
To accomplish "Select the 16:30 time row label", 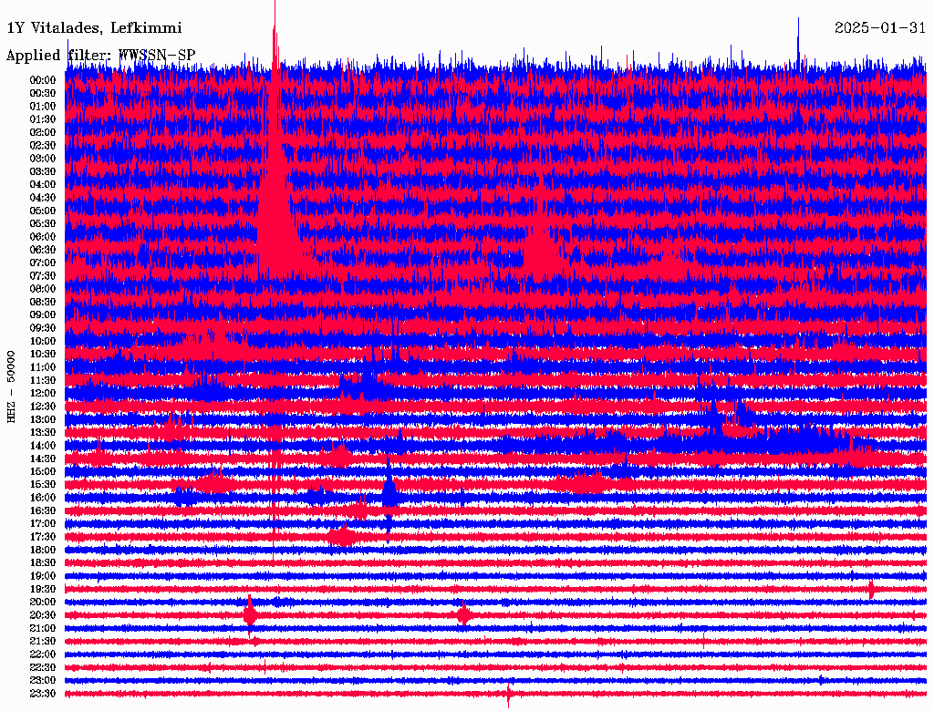I will coord(43,511).
